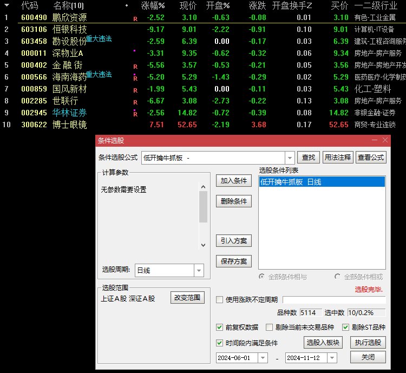Select stock 鹏欣资源 in list
This screenshot has width=406, height=373.
69,18
